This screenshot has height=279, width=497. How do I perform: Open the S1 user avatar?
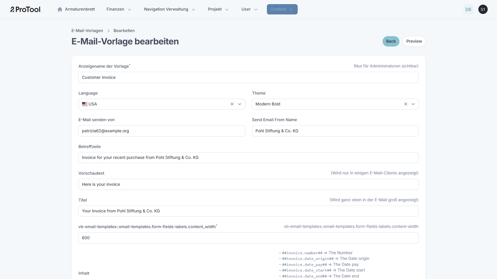tap(483, 9)
